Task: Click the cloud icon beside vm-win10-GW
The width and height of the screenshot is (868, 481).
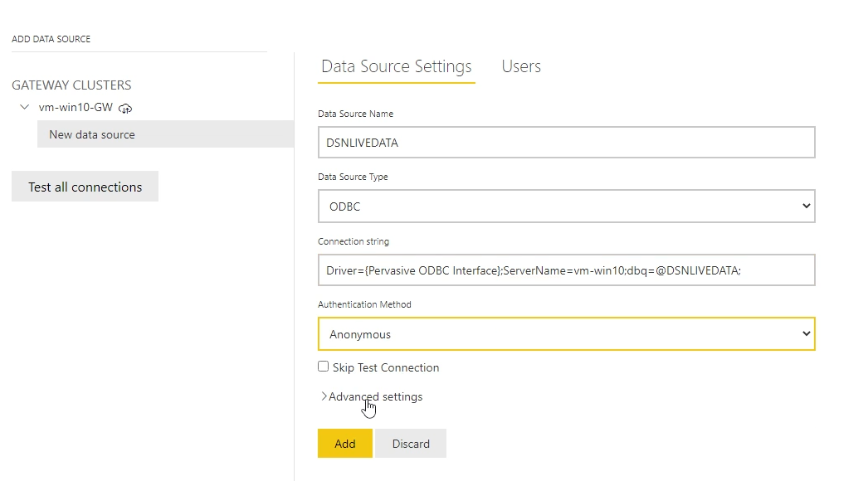Action: tap(126, 108)
